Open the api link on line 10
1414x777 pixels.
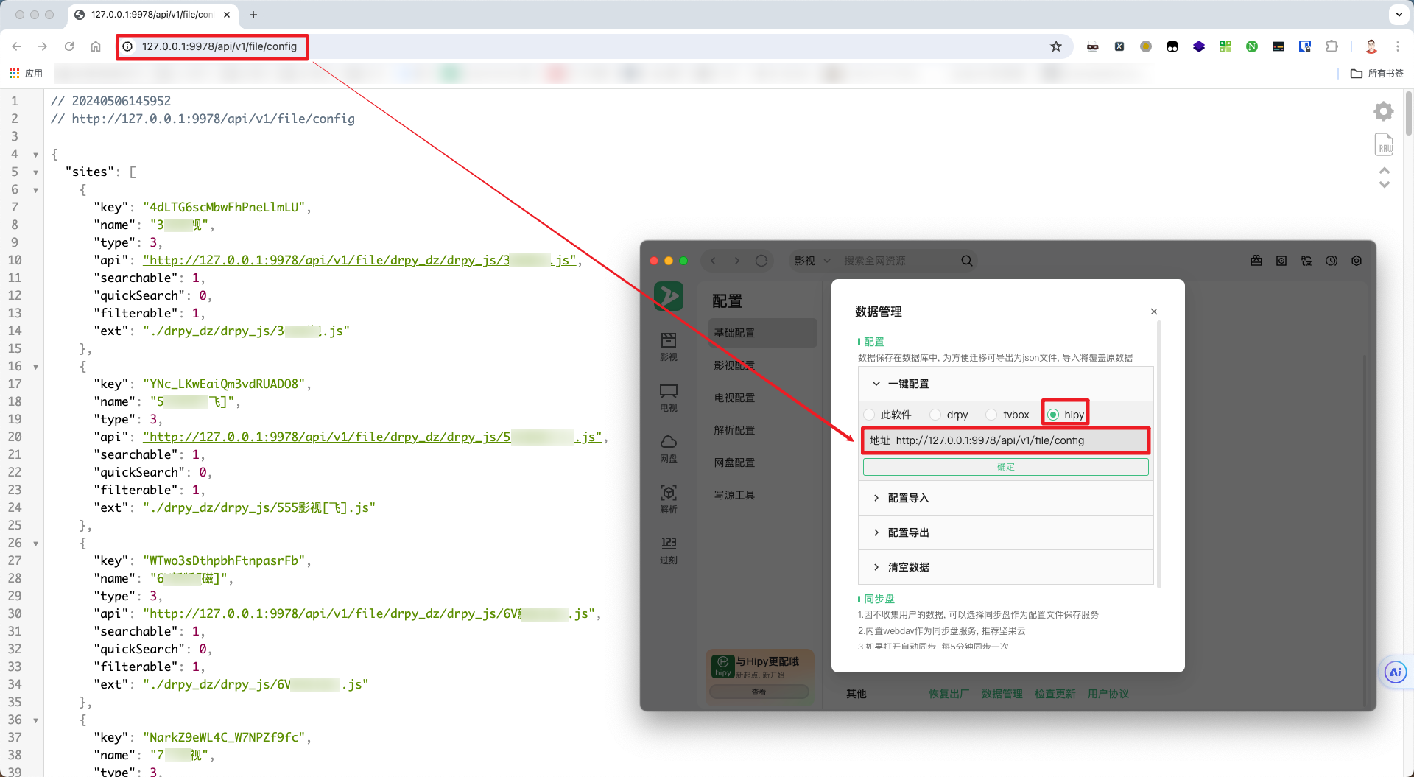[x=359, y=260]
